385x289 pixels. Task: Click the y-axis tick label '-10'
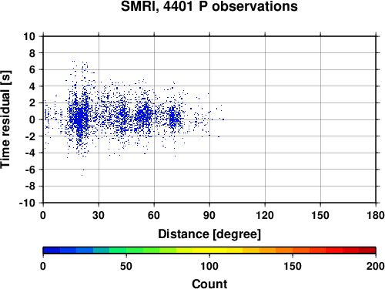pos(27,203)
